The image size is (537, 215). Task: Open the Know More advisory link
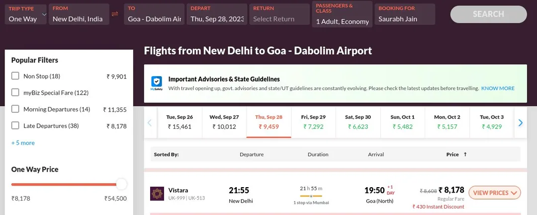tap(498, 89)
